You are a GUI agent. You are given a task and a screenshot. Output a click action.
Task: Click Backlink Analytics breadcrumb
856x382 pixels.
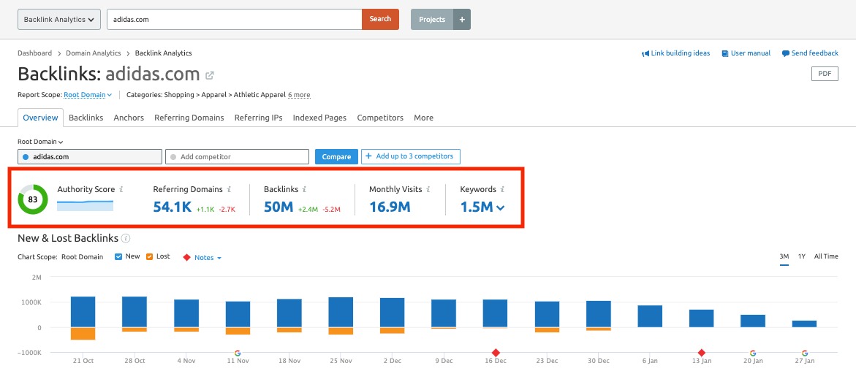163,53
